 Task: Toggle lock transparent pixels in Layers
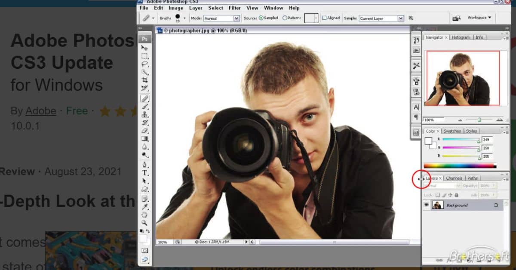438,195
